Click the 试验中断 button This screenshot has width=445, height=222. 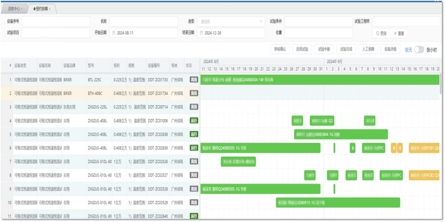324,49
